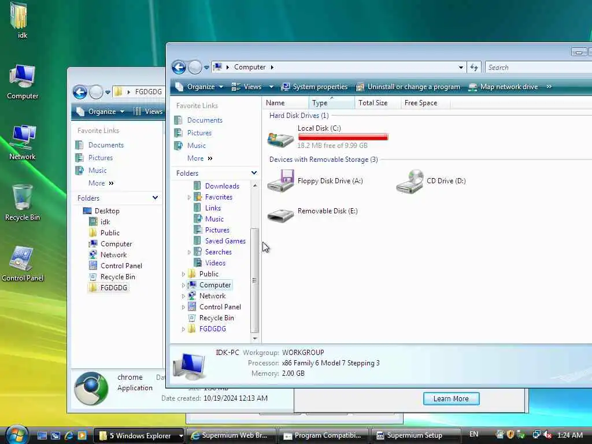Expand the Searches tree node
592x444 pixels.
pos(189,252)
